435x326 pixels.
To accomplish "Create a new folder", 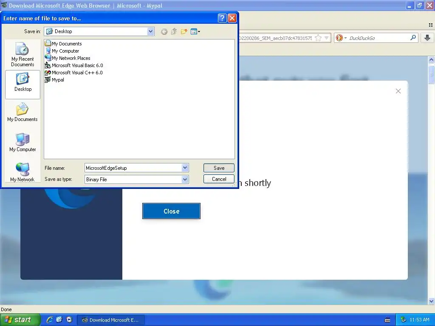I will point(184,31).
